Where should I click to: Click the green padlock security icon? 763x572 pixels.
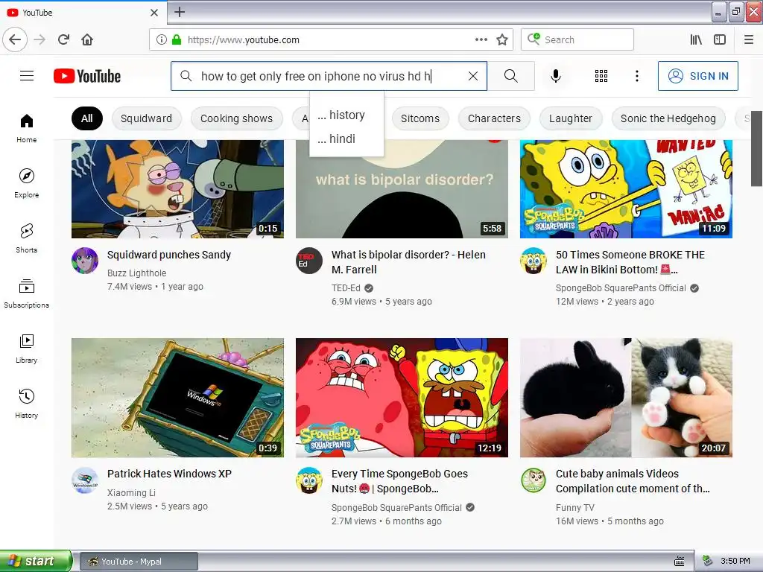click(x=177, y=40)
